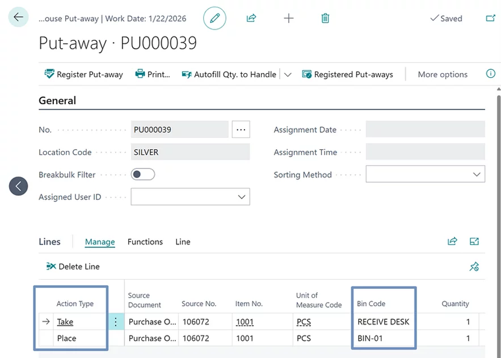Click the plus icon to create new
This screenshot has width=501, height=358.
[x=288, y=18]
